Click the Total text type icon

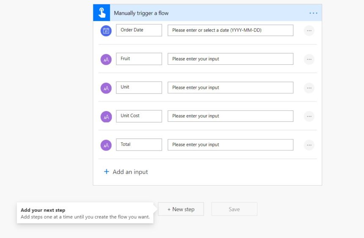(106, 145)
